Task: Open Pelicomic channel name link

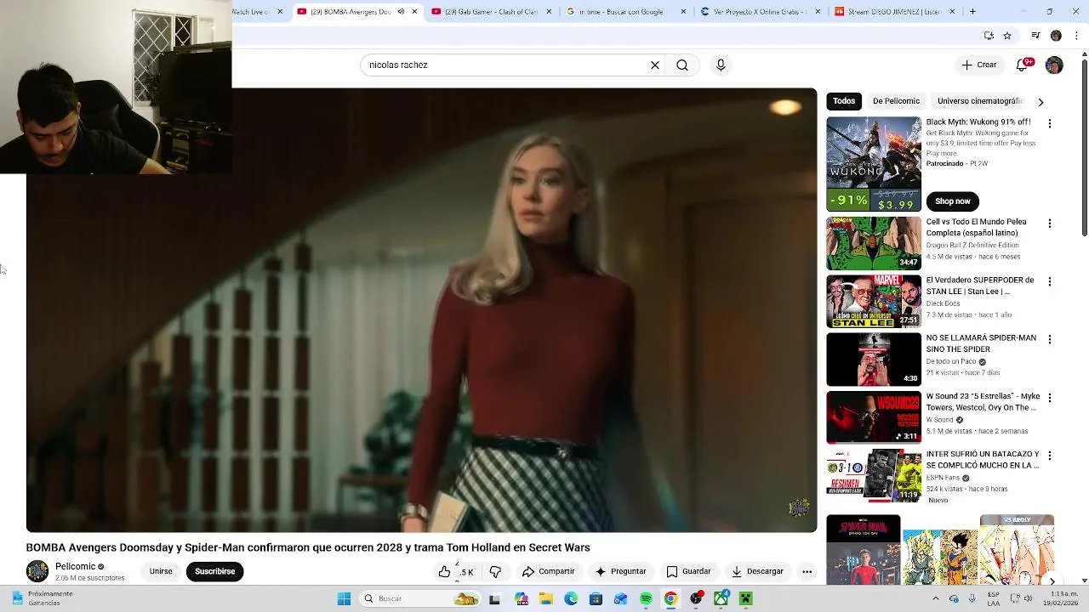Action: tap(75, 566)
